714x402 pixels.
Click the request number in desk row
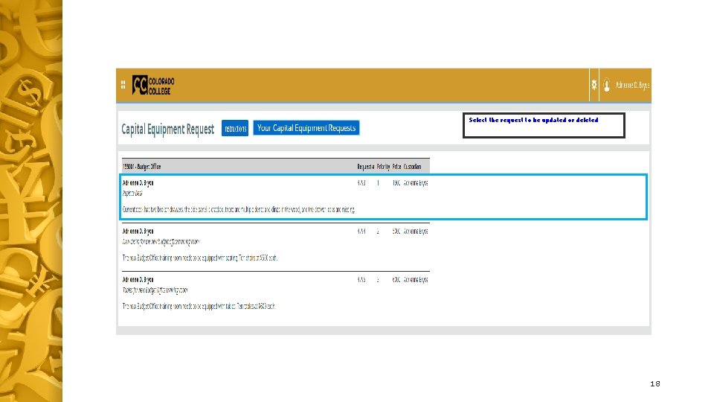tap(361, 183)
